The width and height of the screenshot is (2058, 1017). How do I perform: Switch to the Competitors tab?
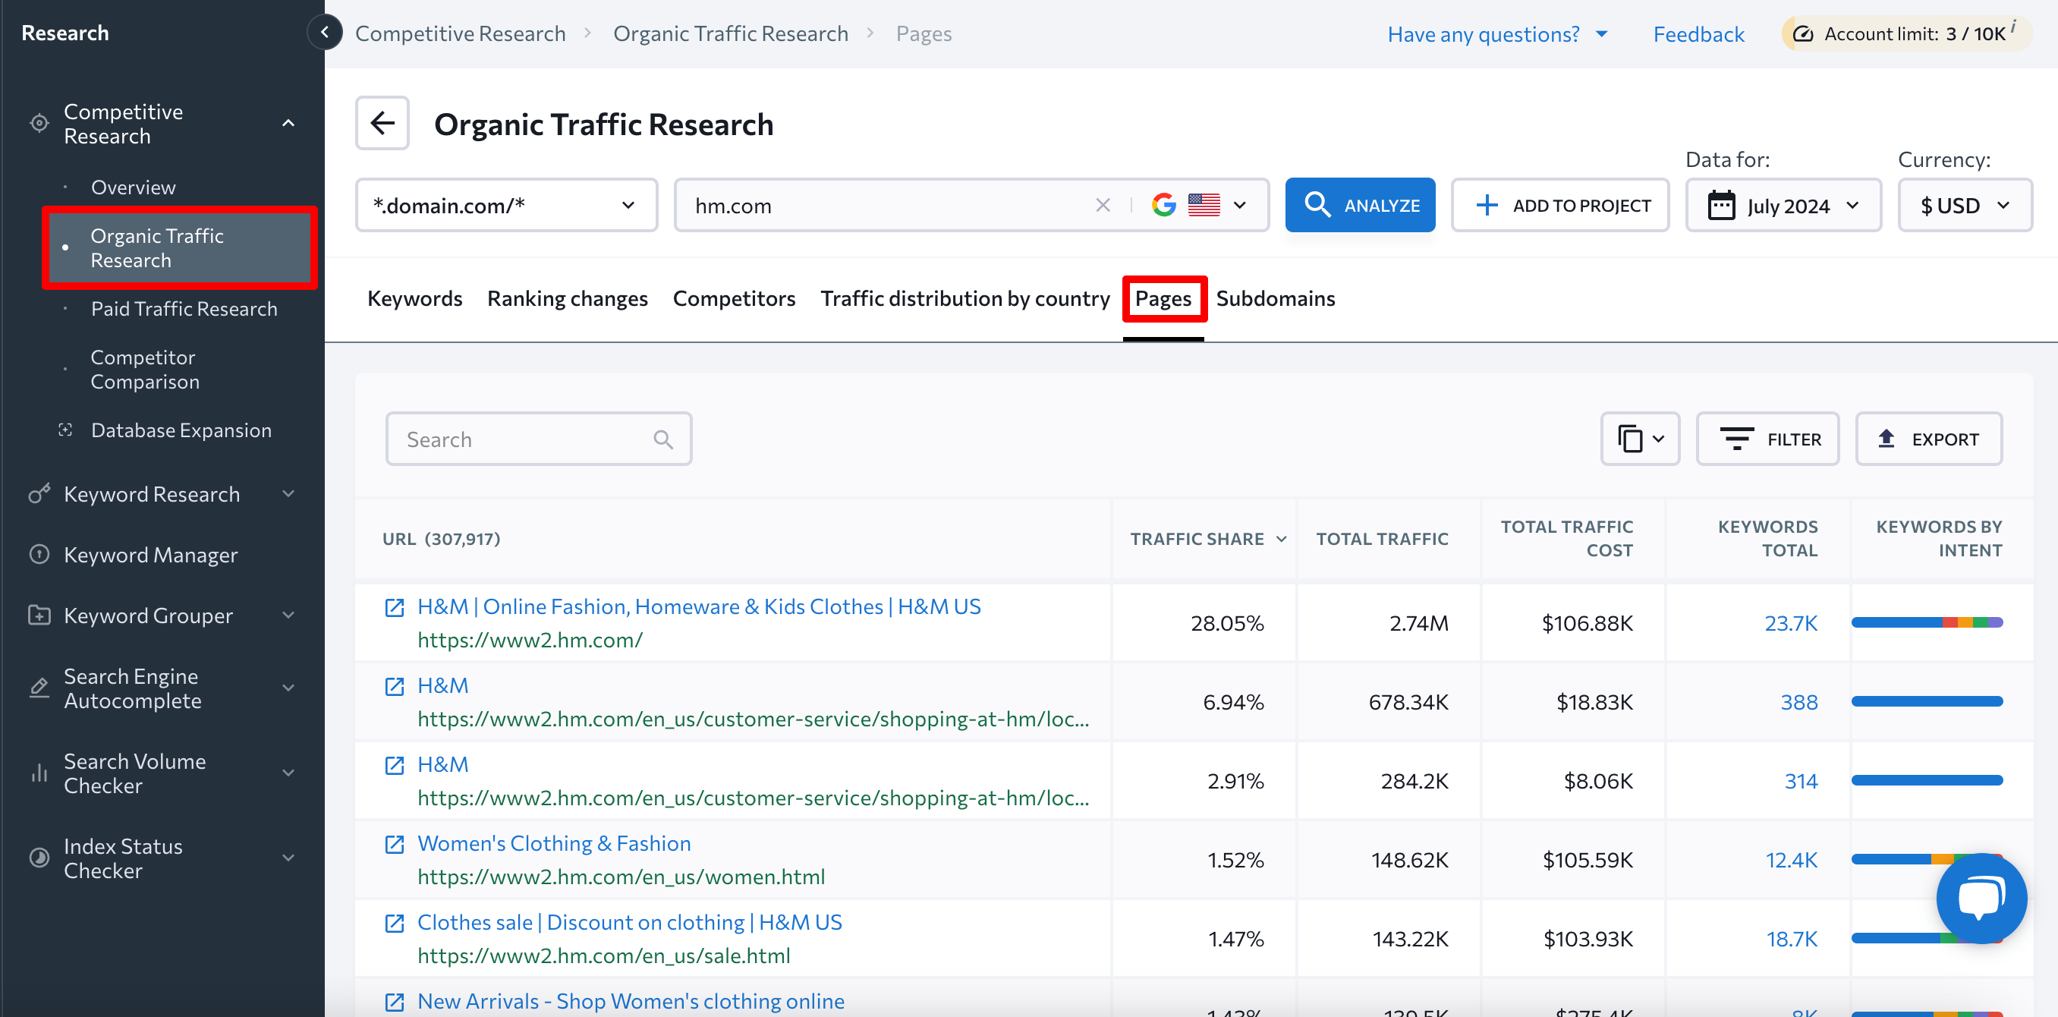click(x=733, y=298)
